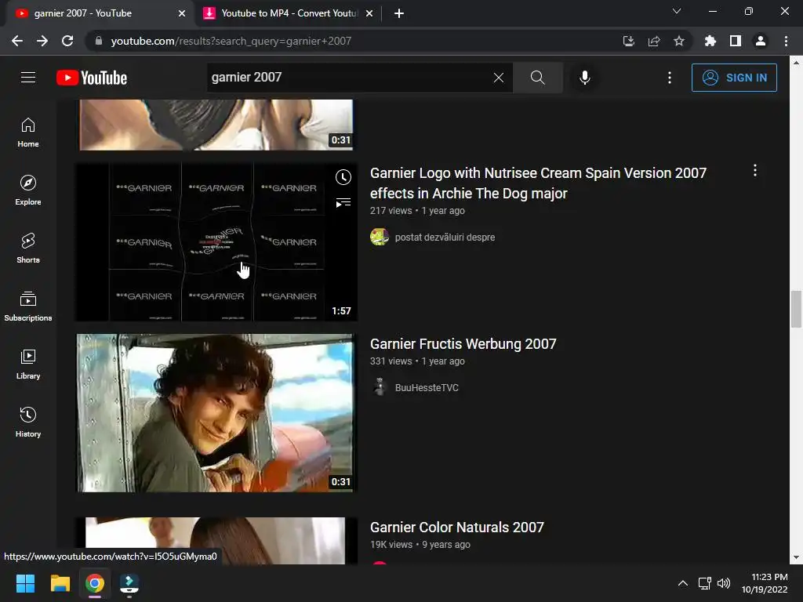803x602 pixels.
Task: Click the scrollbar up arrow
Action: 795,63
